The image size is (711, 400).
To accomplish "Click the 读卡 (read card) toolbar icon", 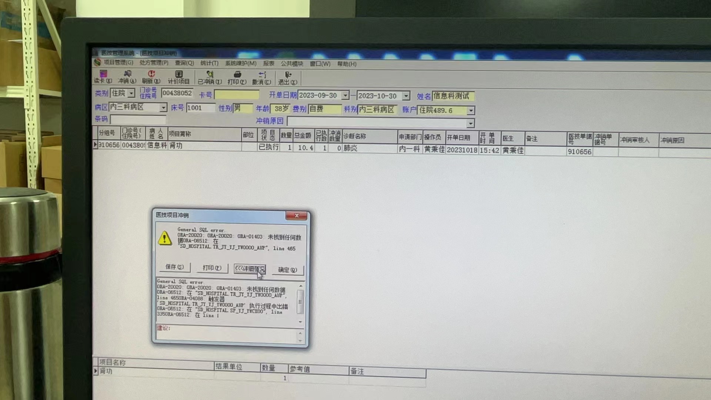I will pyautogui.click(x=103, y=77).
